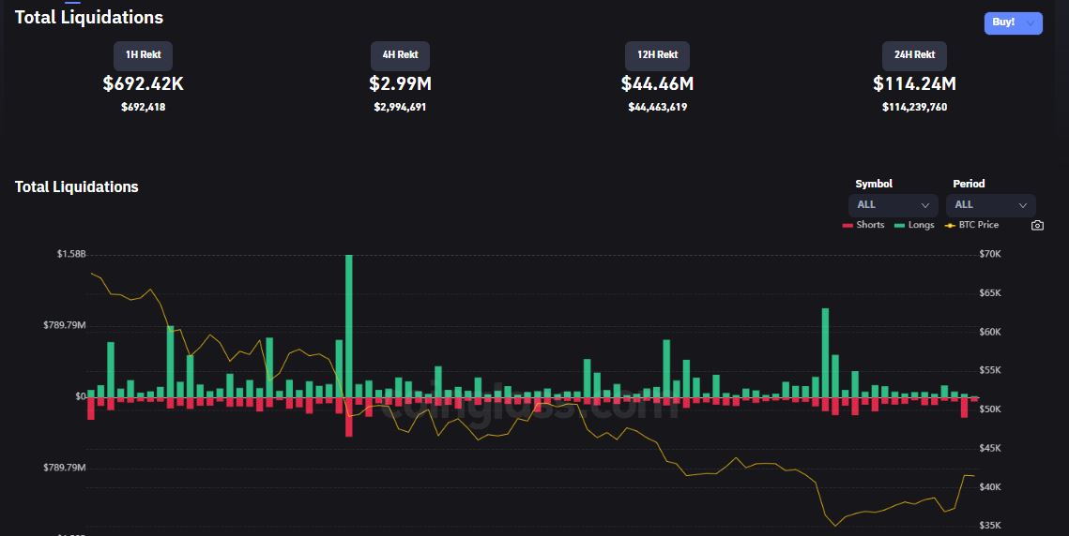Click the yellow BTC Price legend marker
The width and height of the screenshot is (1069, 536).
950,226
